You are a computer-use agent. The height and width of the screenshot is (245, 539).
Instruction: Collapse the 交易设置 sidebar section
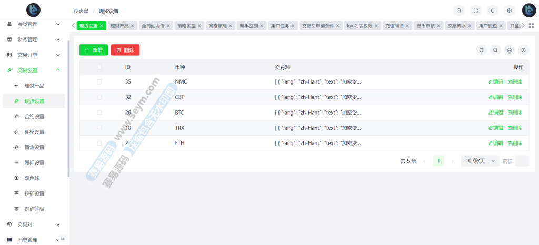(x=34, y=70)
